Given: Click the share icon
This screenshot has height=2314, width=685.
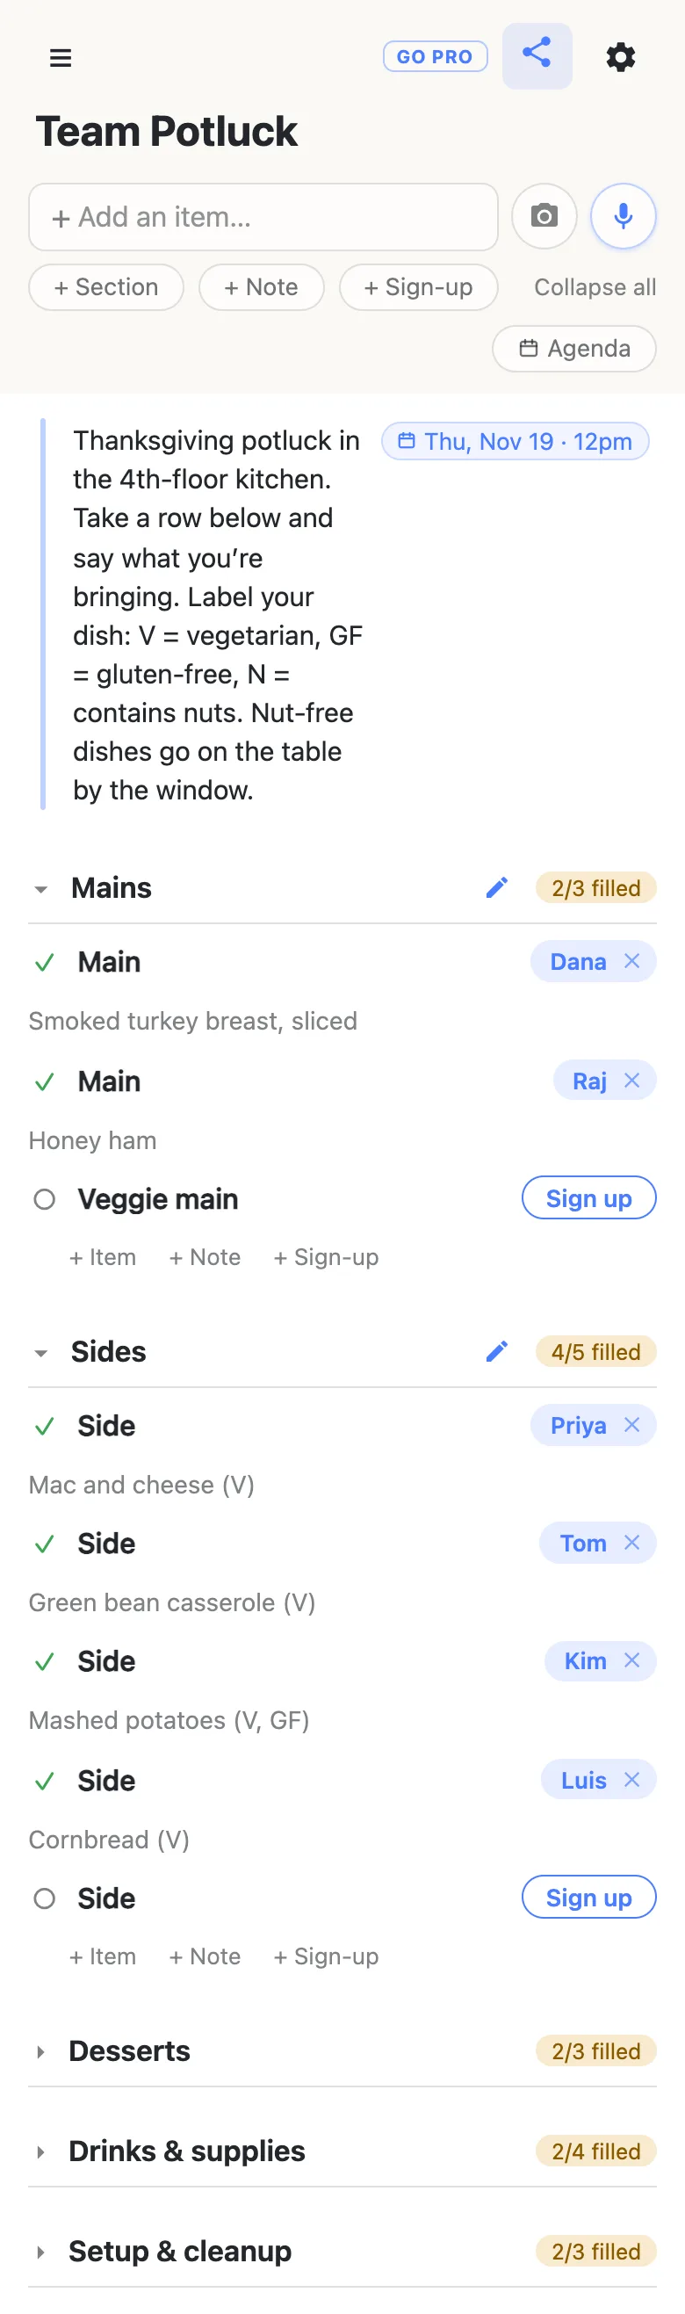Looking at the screenshot, I should tap(537, 55).
